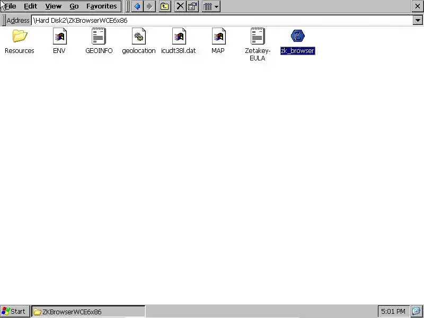Open Properties from the toolbar
424x318 pixels.
coord(192,6)
